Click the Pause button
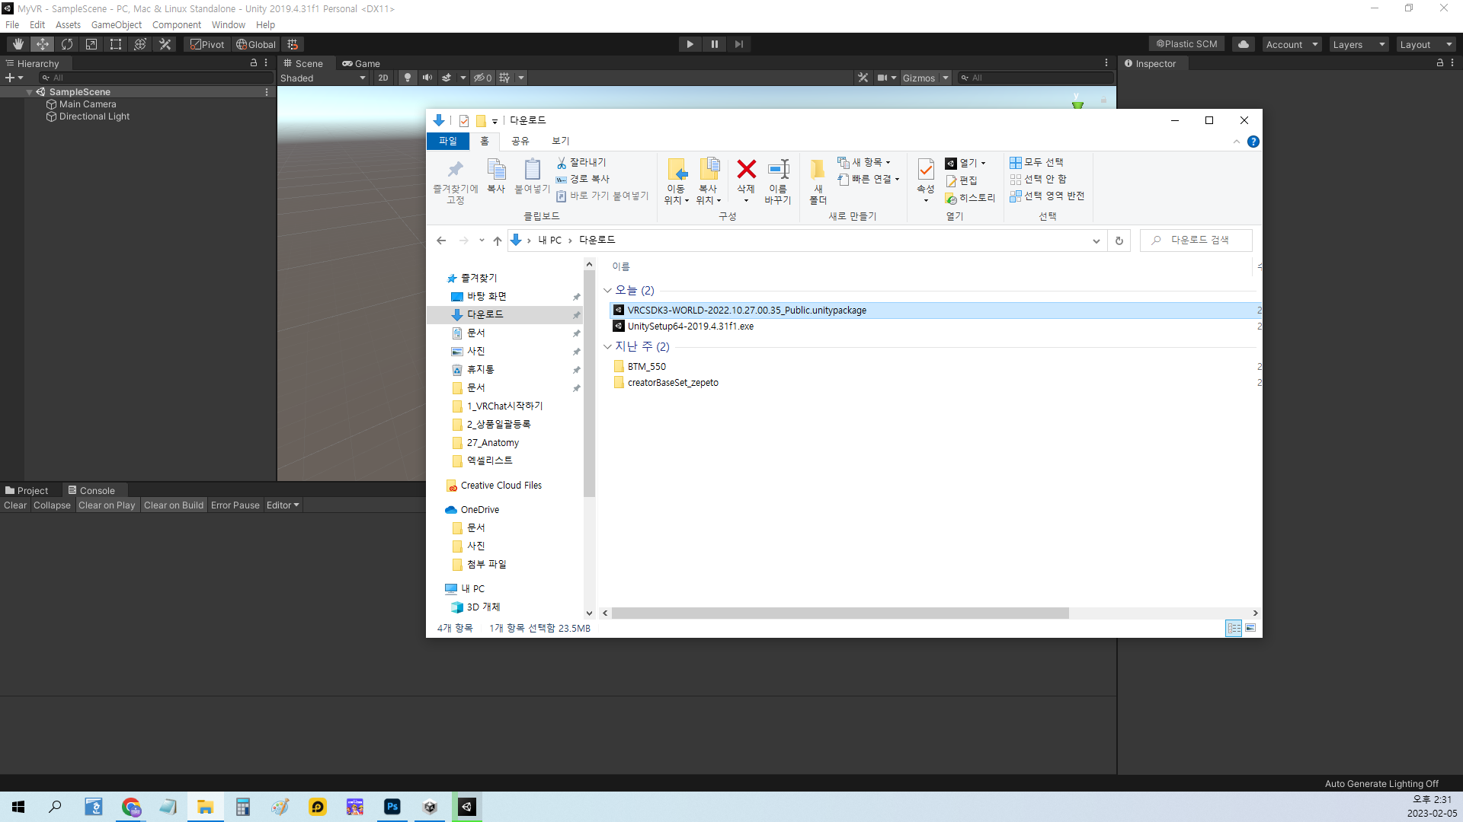Image resolution: width=1463 pixels, height=822 pixels. 714,44
